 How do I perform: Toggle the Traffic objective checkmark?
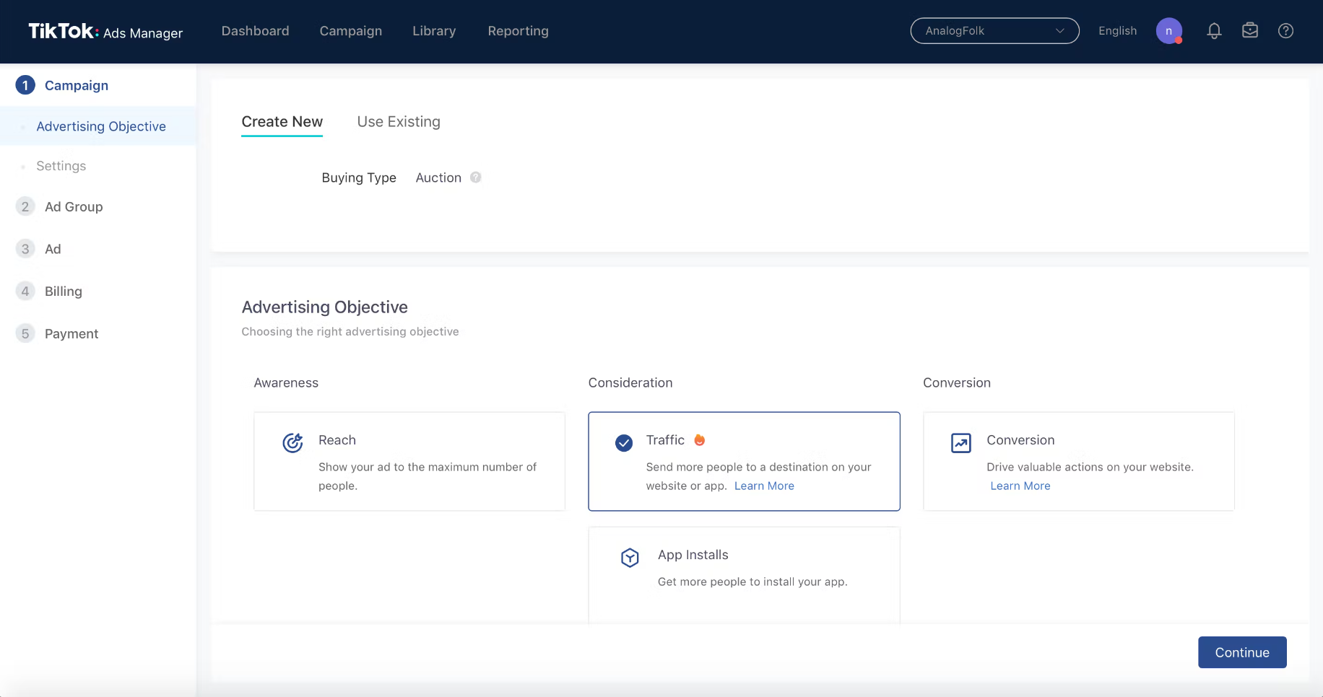point(624,442)
